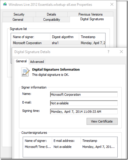Click the signer Name field
This screenshot has width=128, height=160.
click(x=84, y=94)
